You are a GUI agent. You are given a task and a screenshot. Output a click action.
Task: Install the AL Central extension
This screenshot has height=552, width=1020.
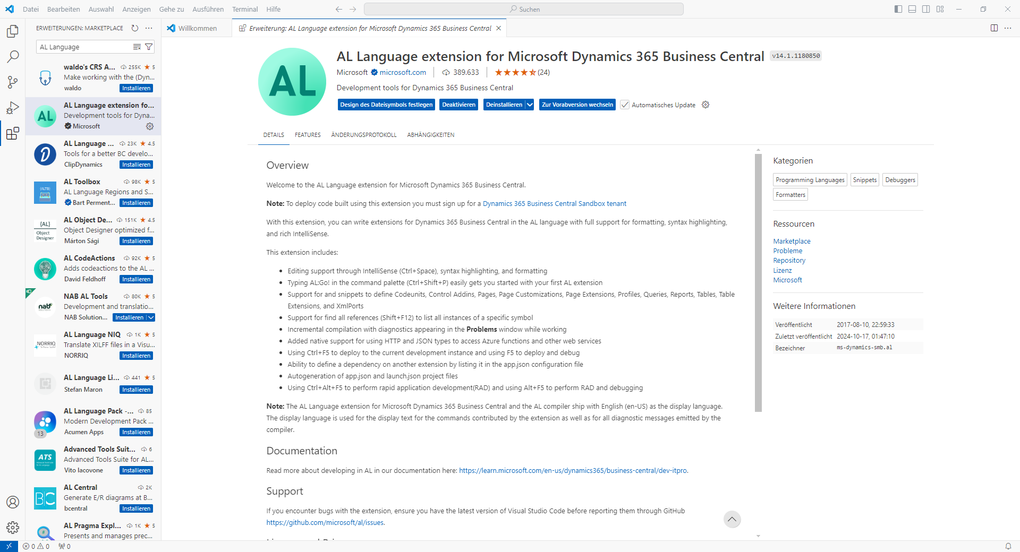[x=137, y=508]
